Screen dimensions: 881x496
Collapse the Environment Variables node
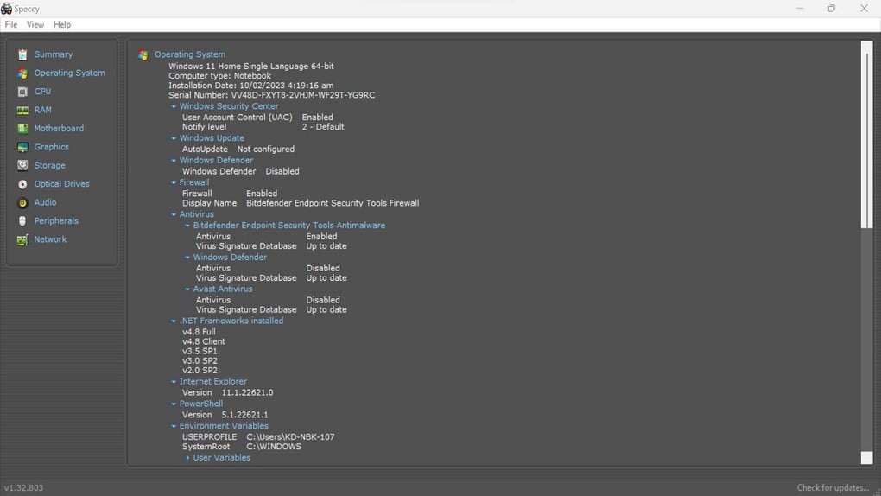(174, 426)
